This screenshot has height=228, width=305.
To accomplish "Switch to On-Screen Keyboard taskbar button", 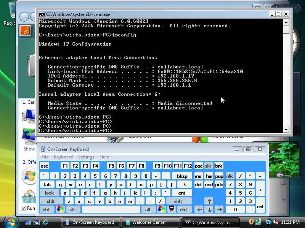I will coord(90,222).
